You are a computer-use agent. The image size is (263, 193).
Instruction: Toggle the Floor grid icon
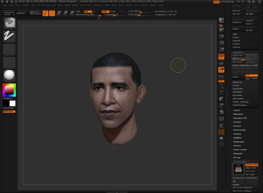click(221, 63)
